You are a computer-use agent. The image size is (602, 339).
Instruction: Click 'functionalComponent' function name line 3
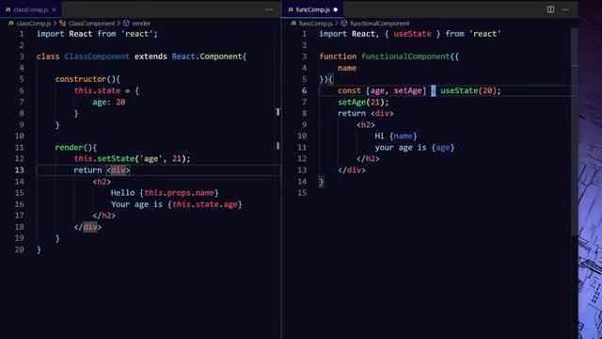point(405,56)
